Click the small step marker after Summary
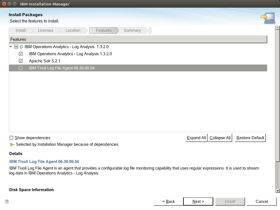 coord(150,30)
